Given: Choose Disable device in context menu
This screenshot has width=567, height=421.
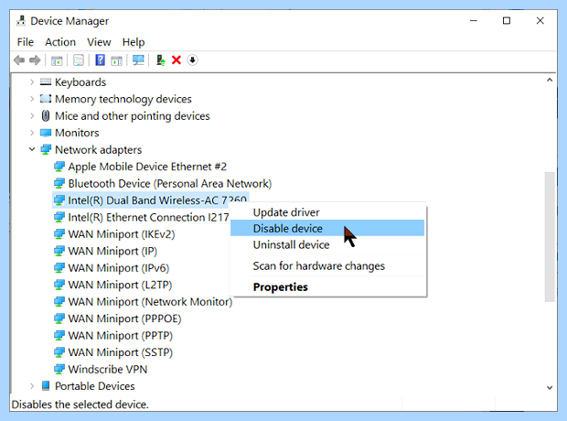Looking at the screenshot, I should (327, 228).
